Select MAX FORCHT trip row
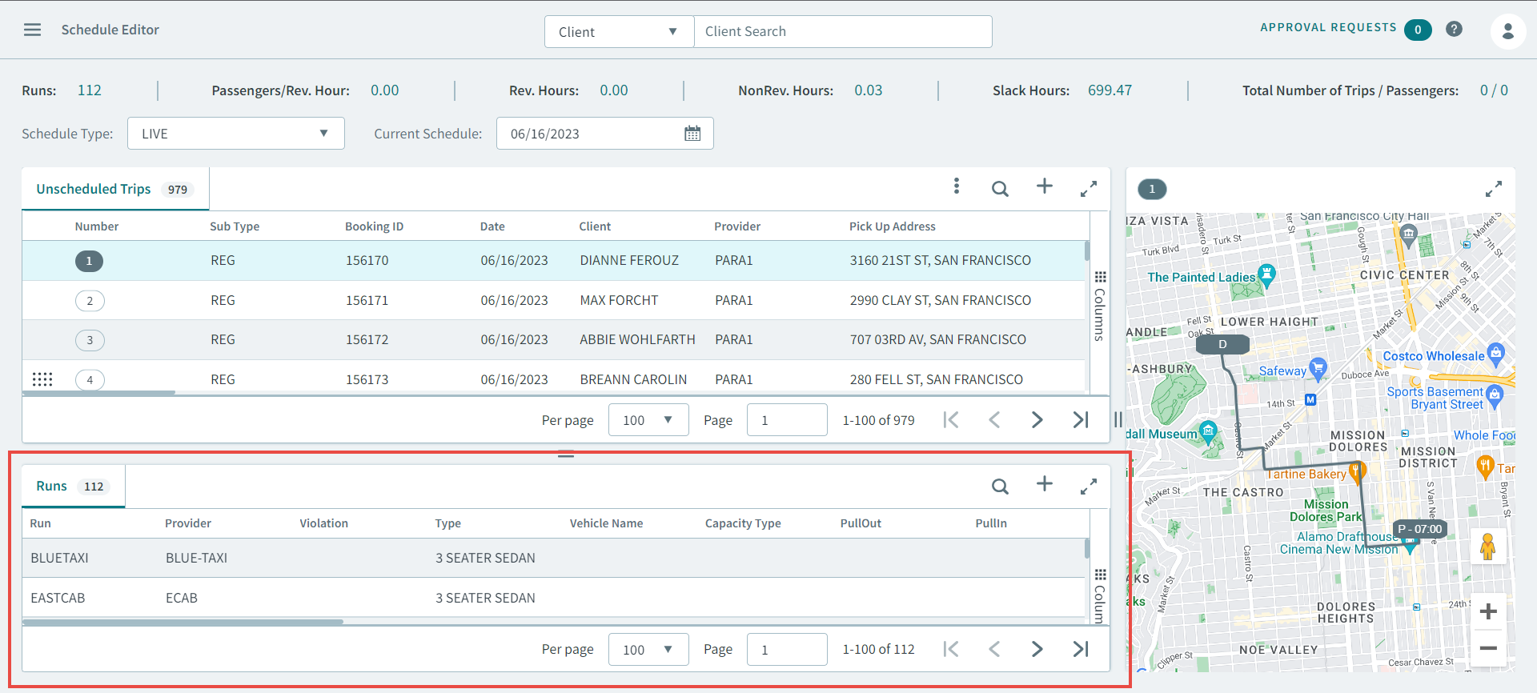This screenshot has height=693, width=1537. (554, 300)
